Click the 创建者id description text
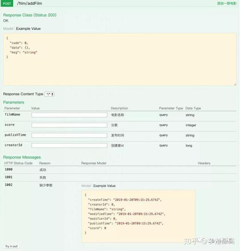Screen dimensions: 241x251 point(117,145)
